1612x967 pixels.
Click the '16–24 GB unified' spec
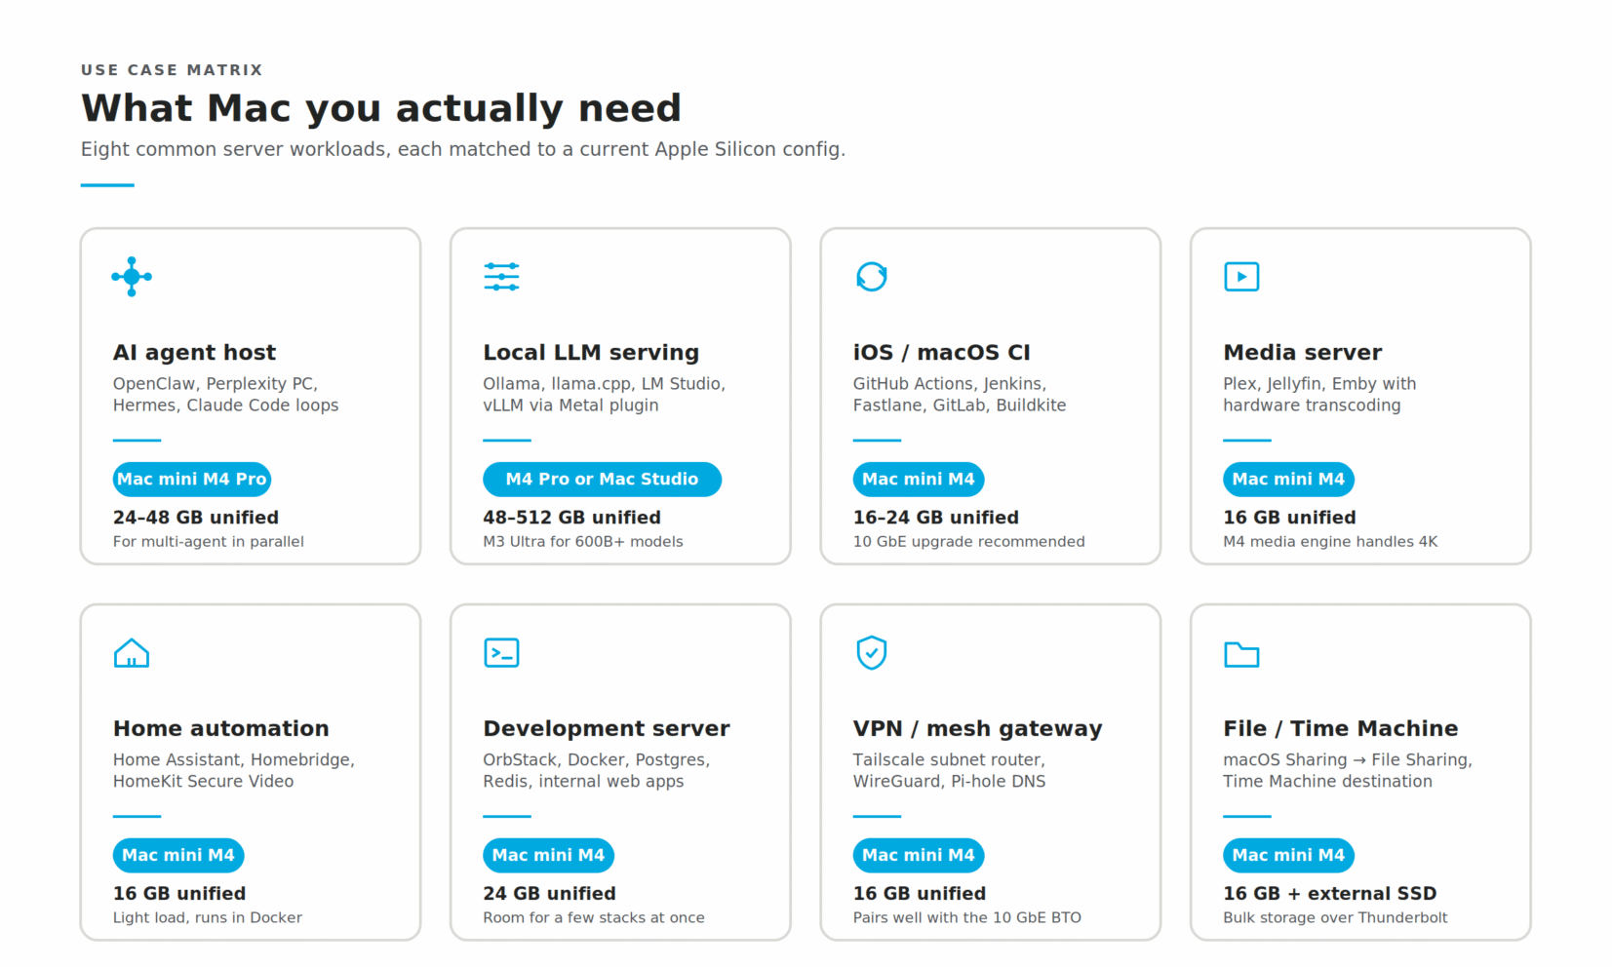[935, 518]
